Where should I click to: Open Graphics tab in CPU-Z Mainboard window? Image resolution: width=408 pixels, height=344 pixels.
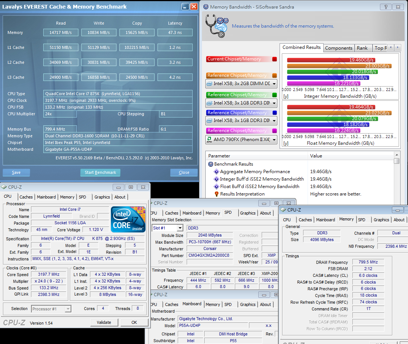248,304
